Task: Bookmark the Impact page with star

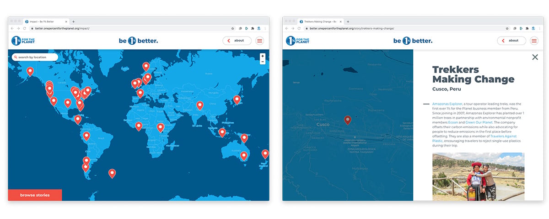Action: (232, 28)
